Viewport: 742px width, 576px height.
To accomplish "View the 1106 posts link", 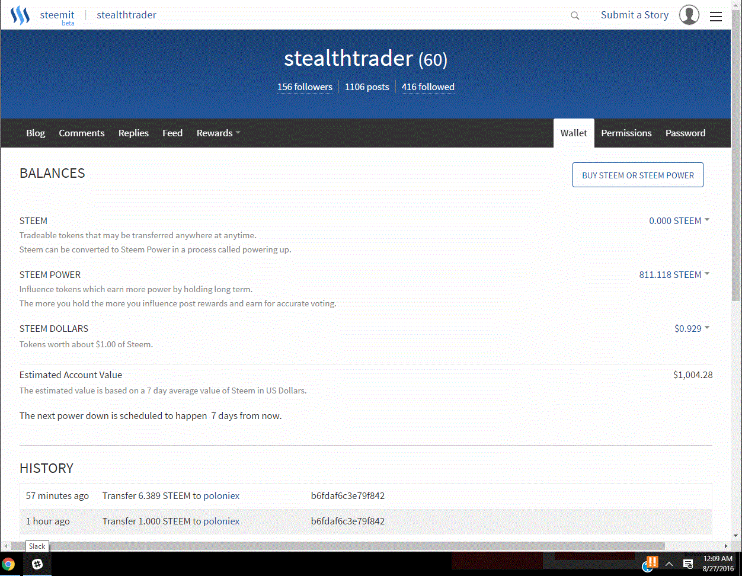I will pos(367,87).
